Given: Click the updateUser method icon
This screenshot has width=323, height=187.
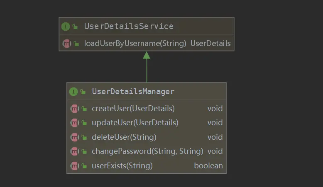Looking at the screenshot, I should (74, 123).
